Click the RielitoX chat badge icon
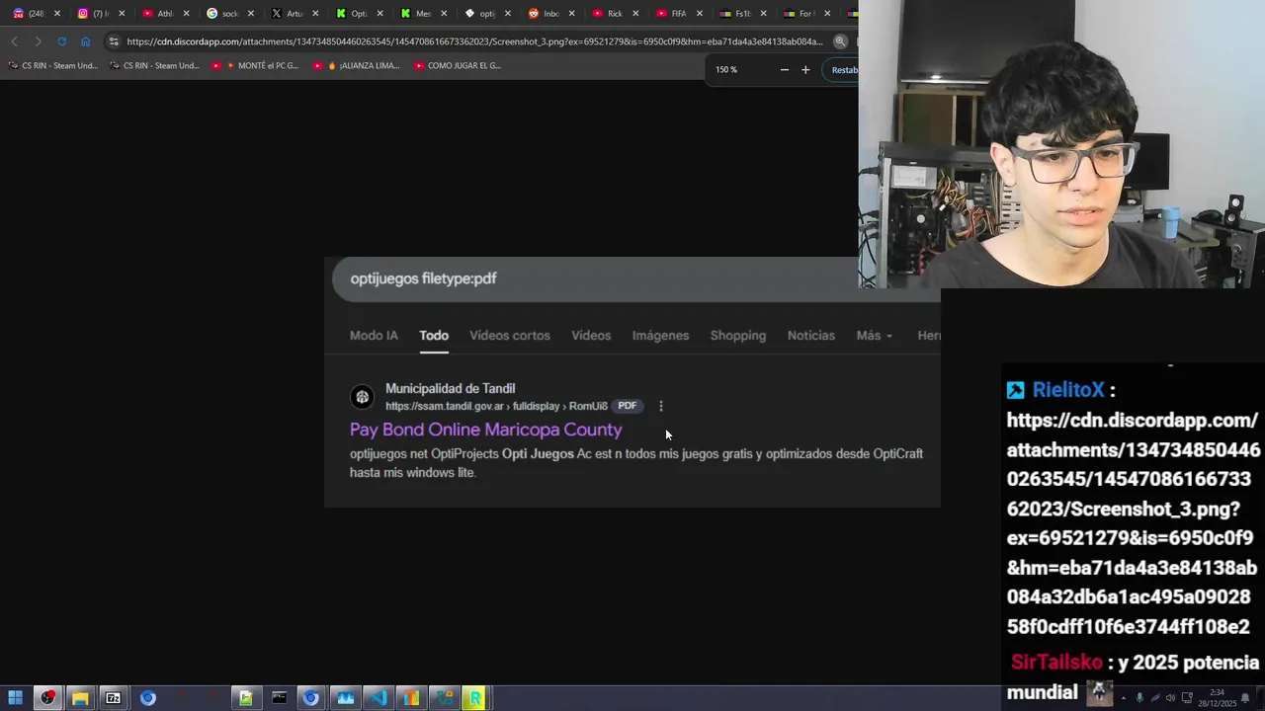The height and width of the screenshot is (711, 1265). [x=1016, y=390]
